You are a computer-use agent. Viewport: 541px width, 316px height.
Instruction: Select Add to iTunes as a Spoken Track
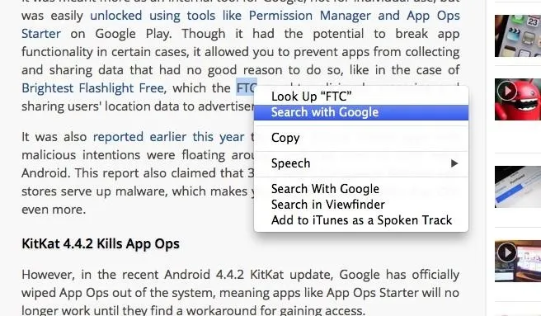click(x=361, y=220)
